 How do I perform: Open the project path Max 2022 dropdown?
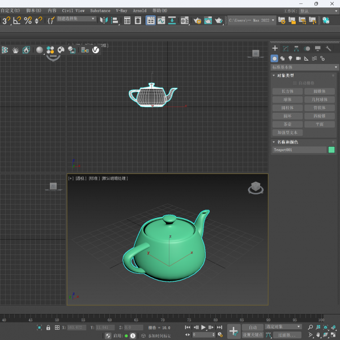[x=252, y=20]
